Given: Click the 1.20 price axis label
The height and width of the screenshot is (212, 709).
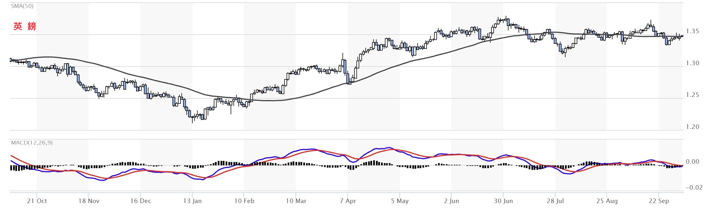Looking at the screenshot, I should (692, 127).
